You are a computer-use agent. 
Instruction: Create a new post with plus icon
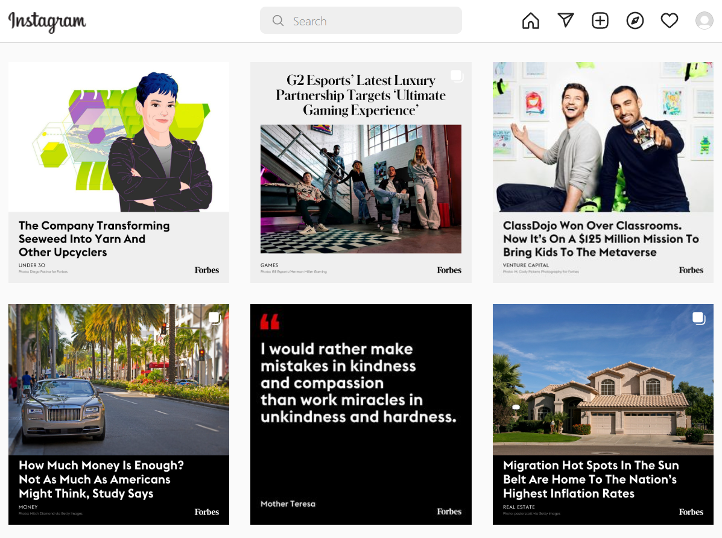(600, 21)
